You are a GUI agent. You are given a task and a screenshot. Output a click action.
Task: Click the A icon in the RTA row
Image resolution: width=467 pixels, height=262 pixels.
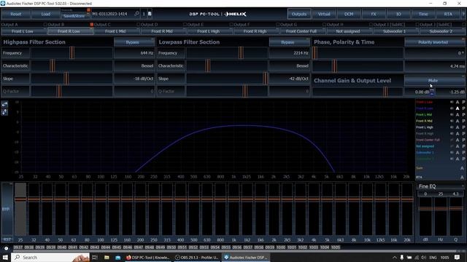click(462, 177)
